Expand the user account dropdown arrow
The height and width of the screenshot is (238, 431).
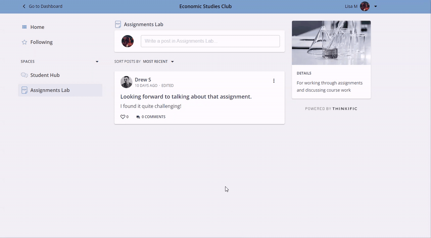coord(376,6)
